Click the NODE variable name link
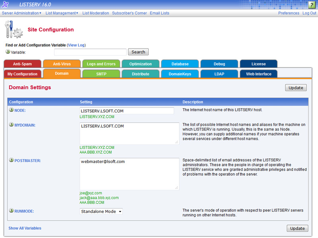Viewport: 318px width, 238px height. click(20, 111)
